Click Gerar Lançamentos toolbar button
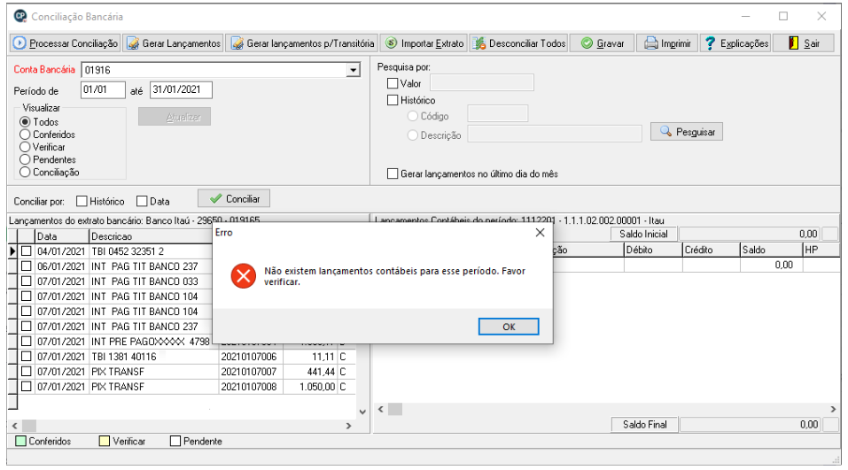848x470 pixels. coord(173,43)
